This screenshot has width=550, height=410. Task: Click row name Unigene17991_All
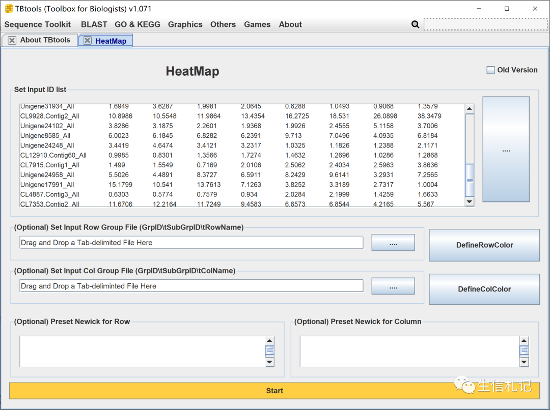pos(47,185)
